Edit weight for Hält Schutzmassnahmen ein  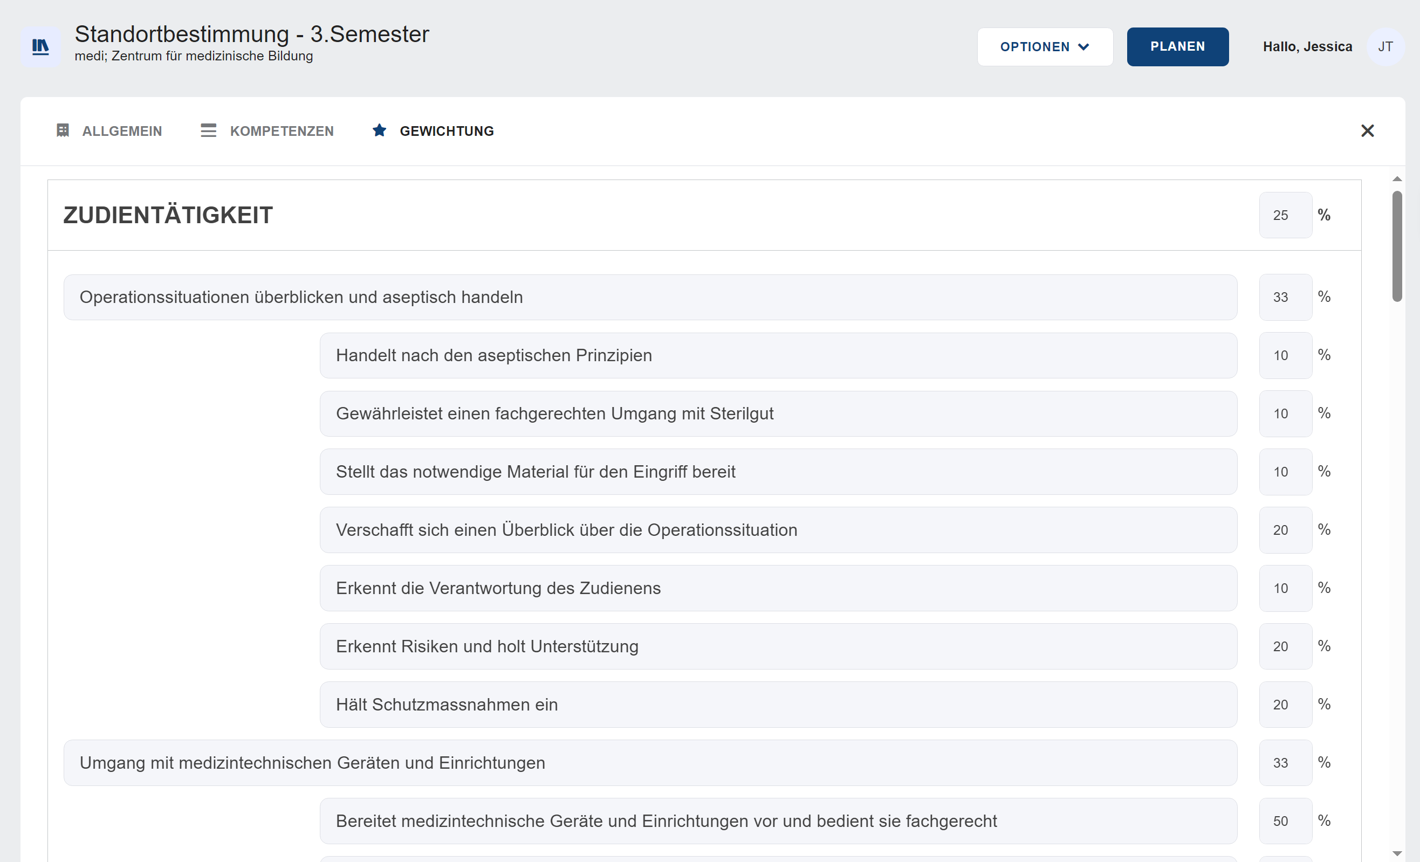click(x=1285, y=705)
